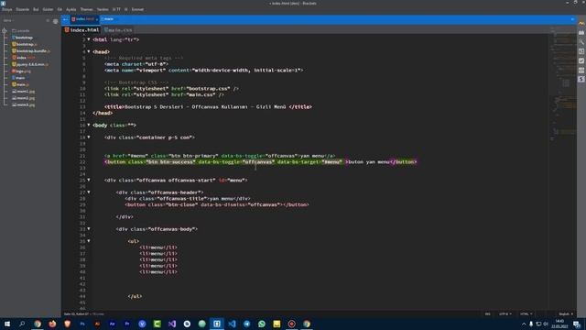Open bootstrap.bundle.js in the file tree
Image resolution: width=586 pixels, height=330 pixels.
coord(30,51)
